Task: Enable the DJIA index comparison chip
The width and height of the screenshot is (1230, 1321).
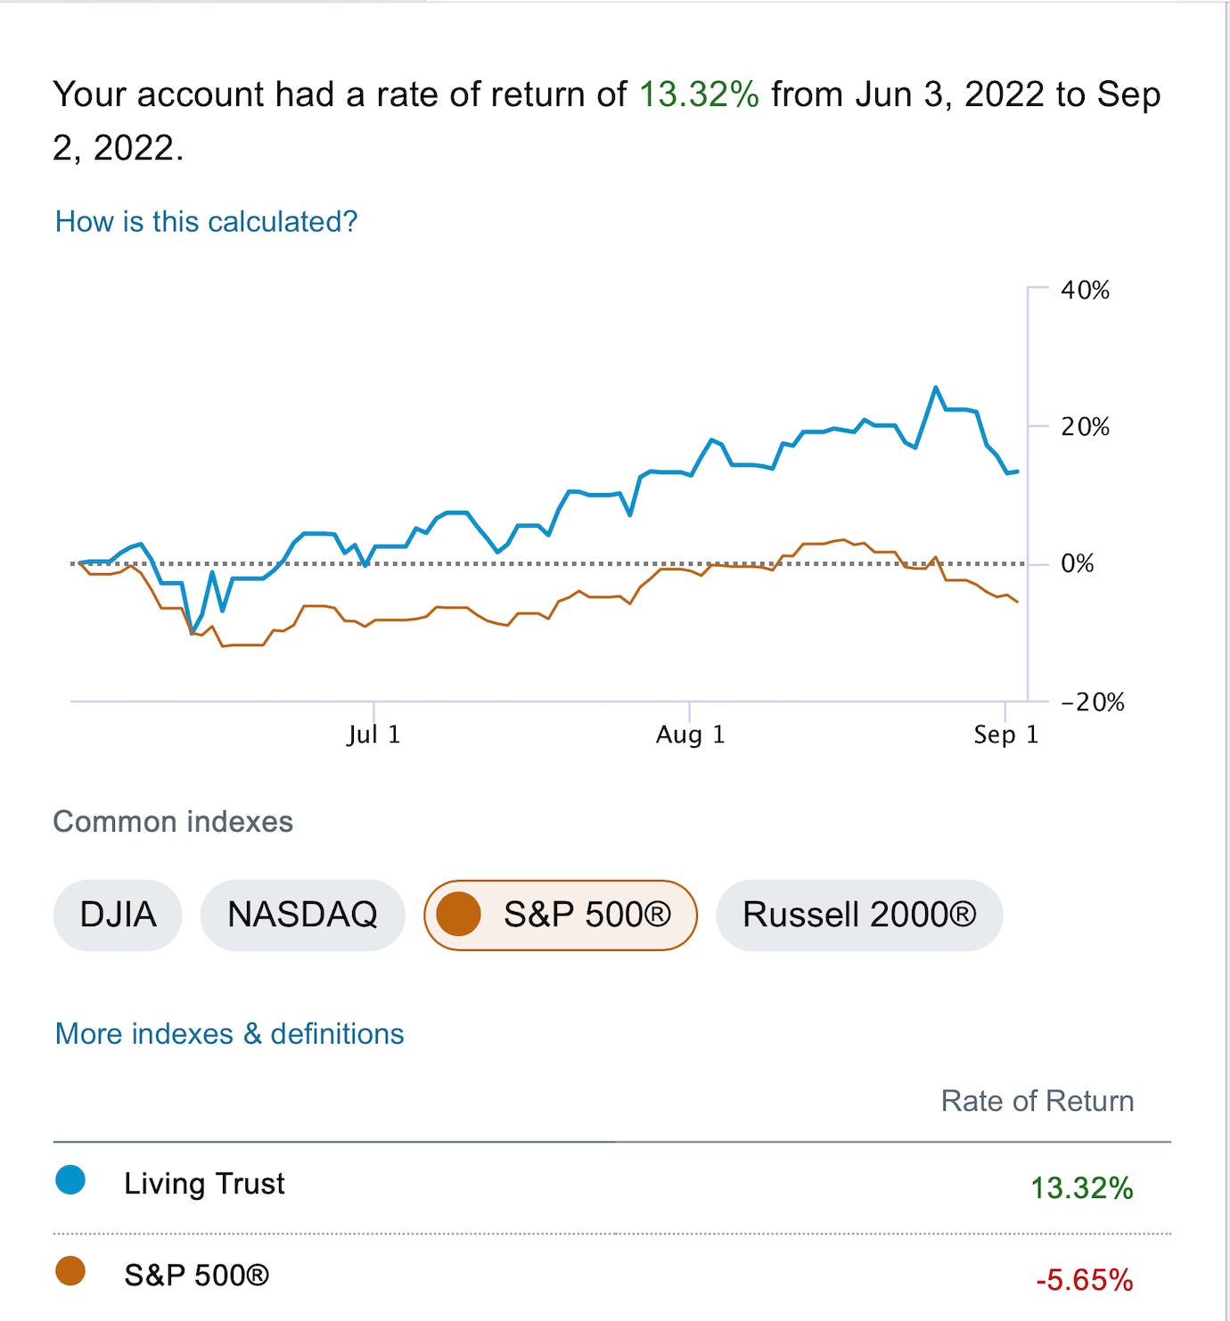Action: (x=118, y=915)
